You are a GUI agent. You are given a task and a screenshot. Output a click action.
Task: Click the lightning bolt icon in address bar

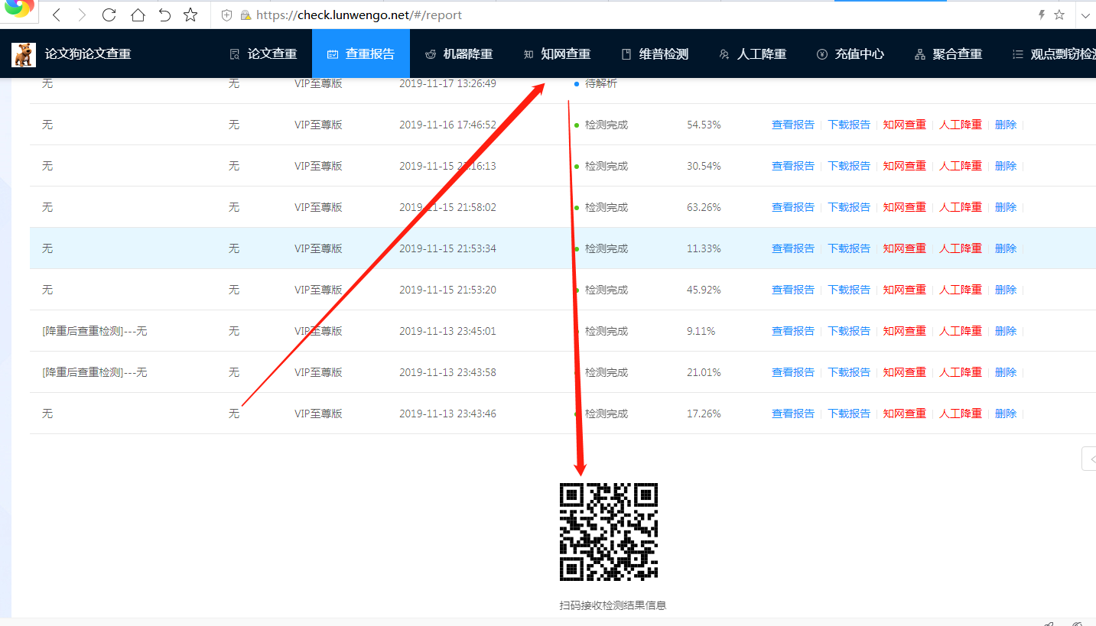pyautogui.click(x=1042, y=15)
